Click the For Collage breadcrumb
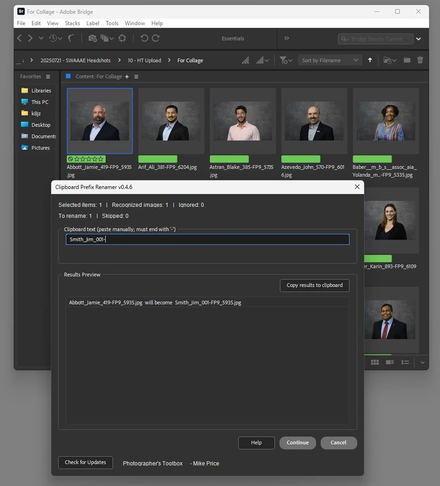This screenshot has width=440, height=486. click(x=190, y=60)
